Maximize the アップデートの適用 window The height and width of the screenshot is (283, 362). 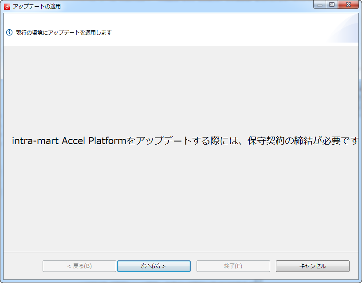coord(332,4)
